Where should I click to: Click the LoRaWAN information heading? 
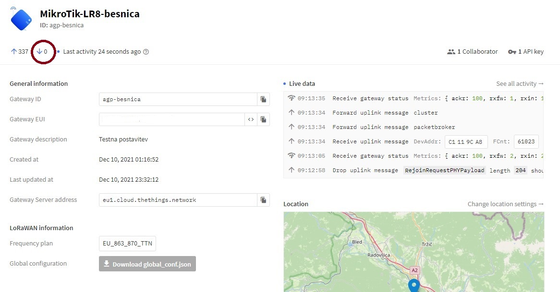coord(41,228)
